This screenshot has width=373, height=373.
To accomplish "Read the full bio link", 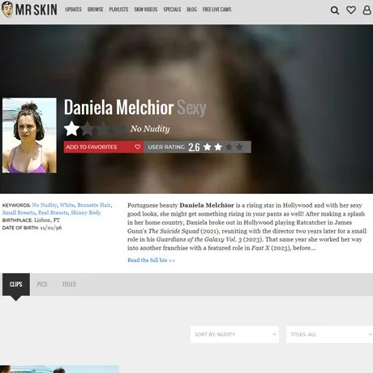I will point(151,260).
